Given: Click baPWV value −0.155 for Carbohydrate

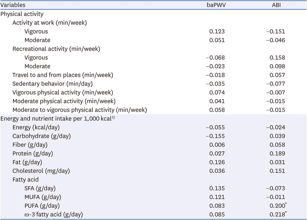Looking at the screenshot, I should (x=215, y=136).
